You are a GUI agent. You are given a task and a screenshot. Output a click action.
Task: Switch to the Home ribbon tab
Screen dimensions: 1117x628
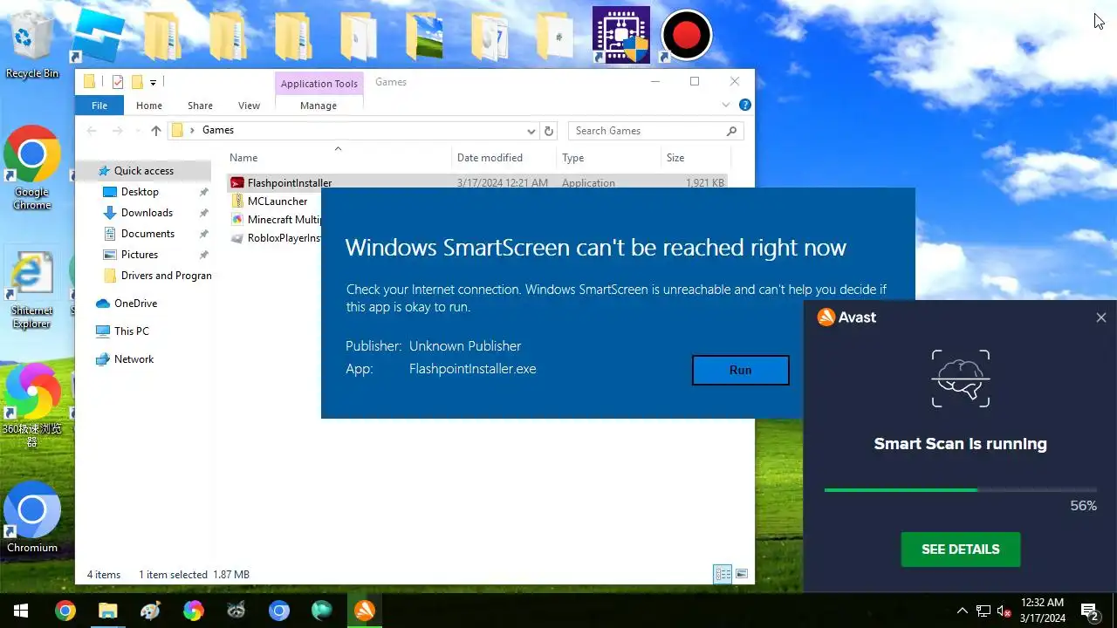(149, 106)
